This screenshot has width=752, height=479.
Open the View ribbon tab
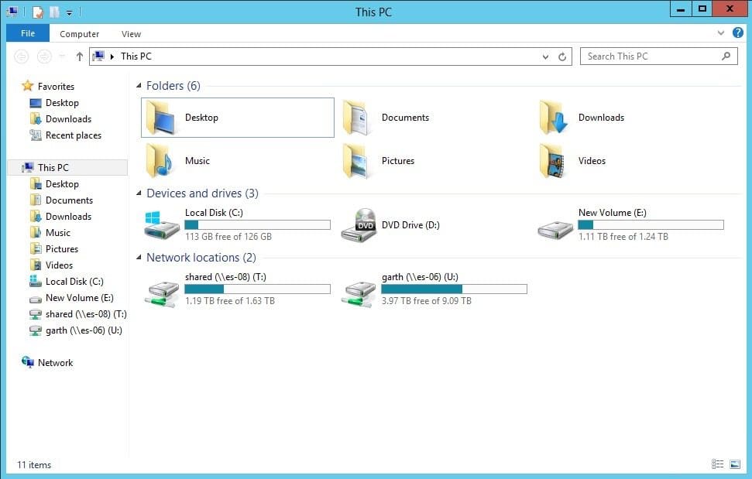131,34
